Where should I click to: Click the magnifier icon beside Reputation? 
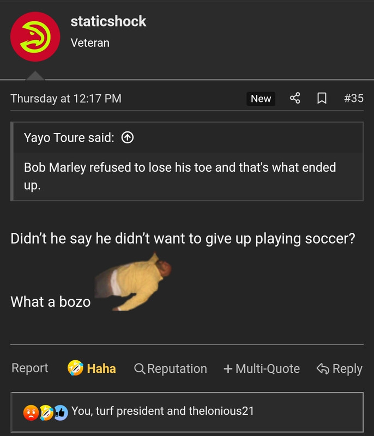point(140,369)
